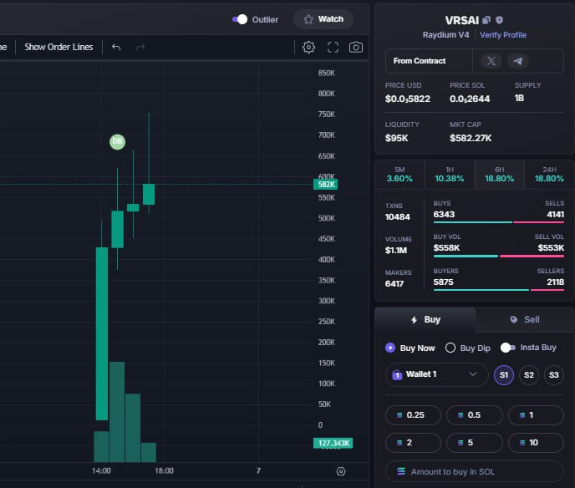Click the VRSAI token name
The width and height of the screenshot is (575, 488).
pyautogui.click(x=461, y=20)
